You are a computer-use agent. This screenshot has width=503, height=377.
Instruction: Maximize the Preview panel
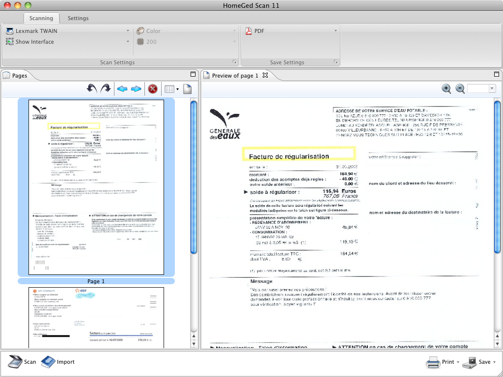[497, 75]
